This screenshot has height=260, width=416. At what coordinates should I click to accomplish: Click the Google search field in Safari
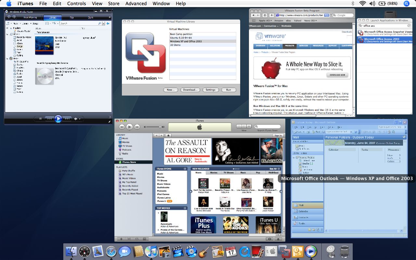click(343, 15)
